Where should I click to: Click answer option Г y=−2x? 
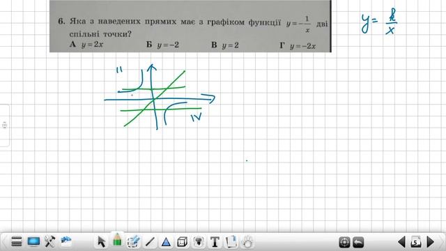[298, 46]
